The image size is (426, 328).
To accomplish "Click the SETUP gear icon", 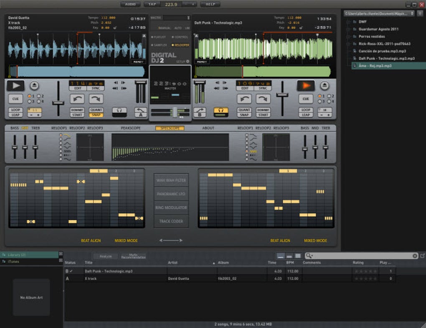I will [188, 61].
